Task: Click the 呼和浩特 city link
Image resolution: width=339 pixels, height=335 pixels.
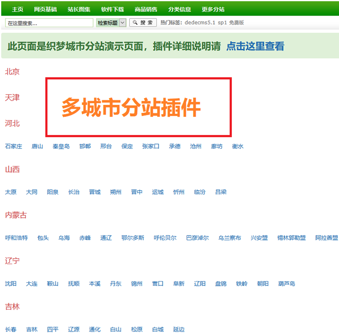Action: point(16,238)
